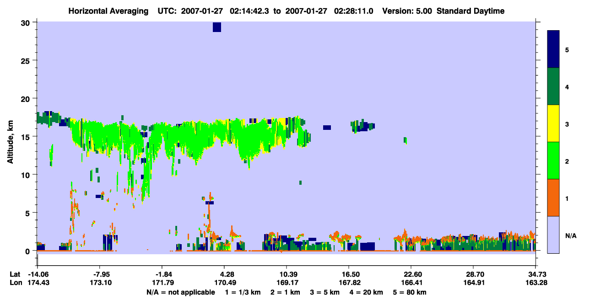Screen dimensions: 595x305
Task: Click the yellow colorbar segment labeled 3
Action: pos(553,123)
